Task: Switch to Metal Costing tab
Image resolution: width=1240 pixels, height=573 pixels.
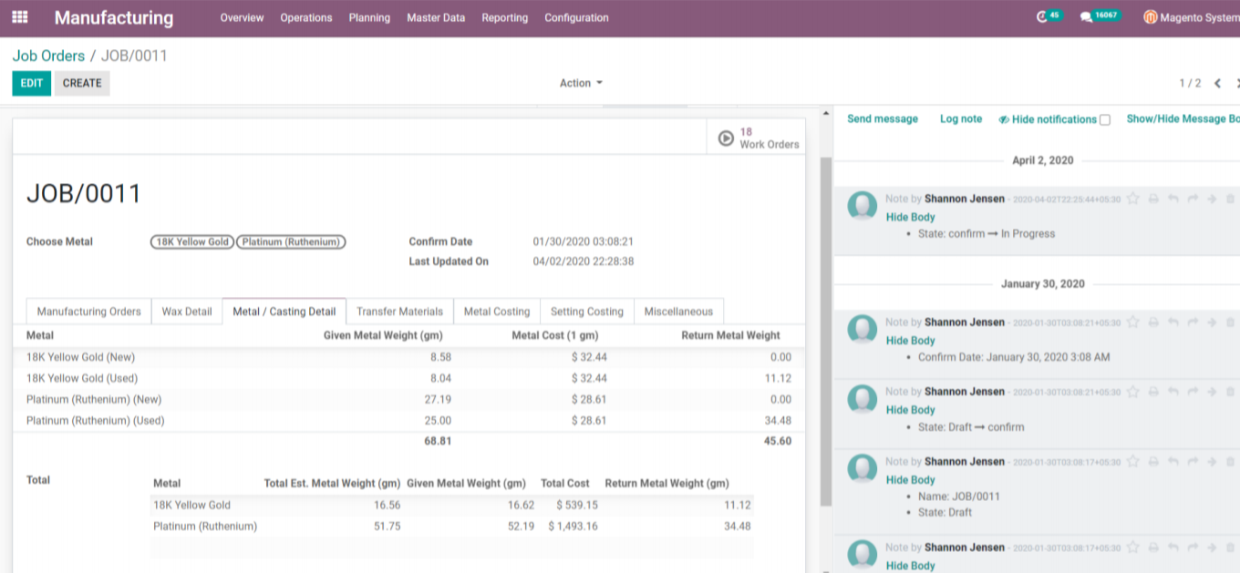Action: click(x=497, y=312)
